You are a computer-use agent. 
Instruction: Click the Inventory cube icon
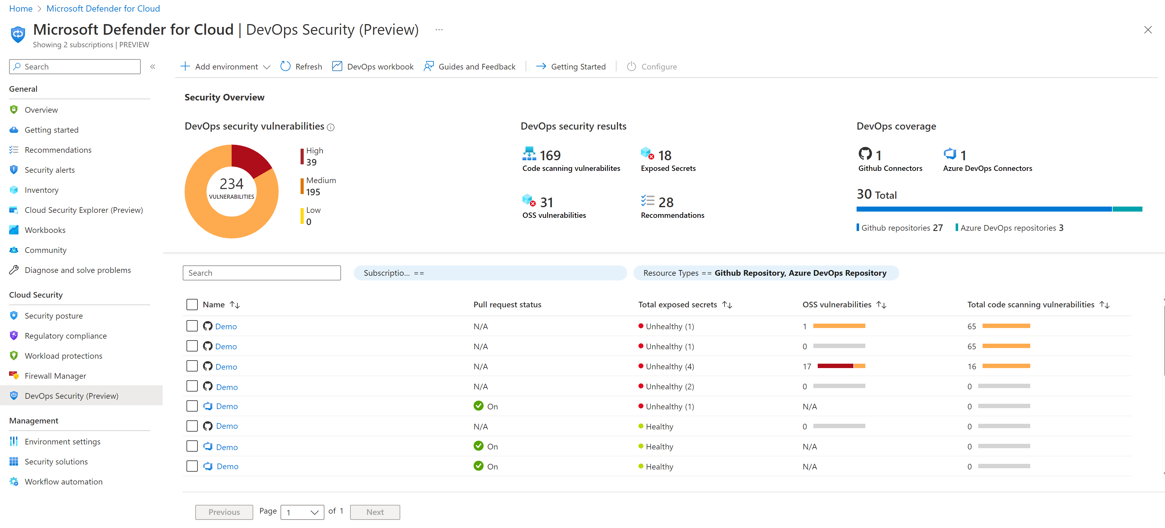coord(14,190)
